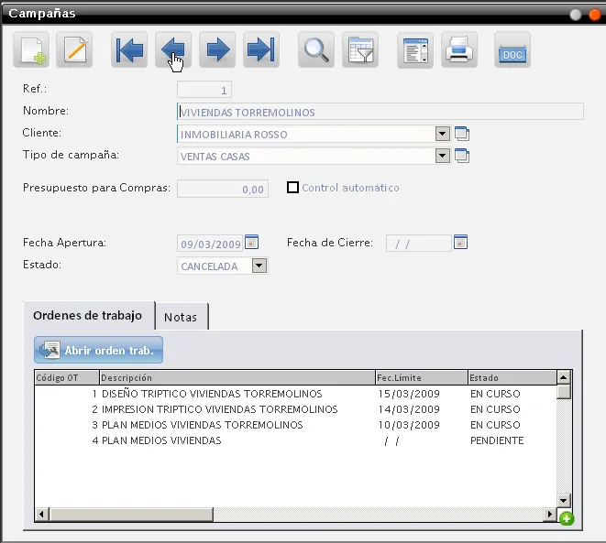Image resolution: width=606 pixels, height=543 pixels.
Task: Open calendar for Fecha de Cierre
Action: click(460, 243)
